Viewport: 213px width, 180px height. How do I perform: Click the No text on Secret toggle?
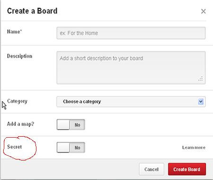coord(77,148)
